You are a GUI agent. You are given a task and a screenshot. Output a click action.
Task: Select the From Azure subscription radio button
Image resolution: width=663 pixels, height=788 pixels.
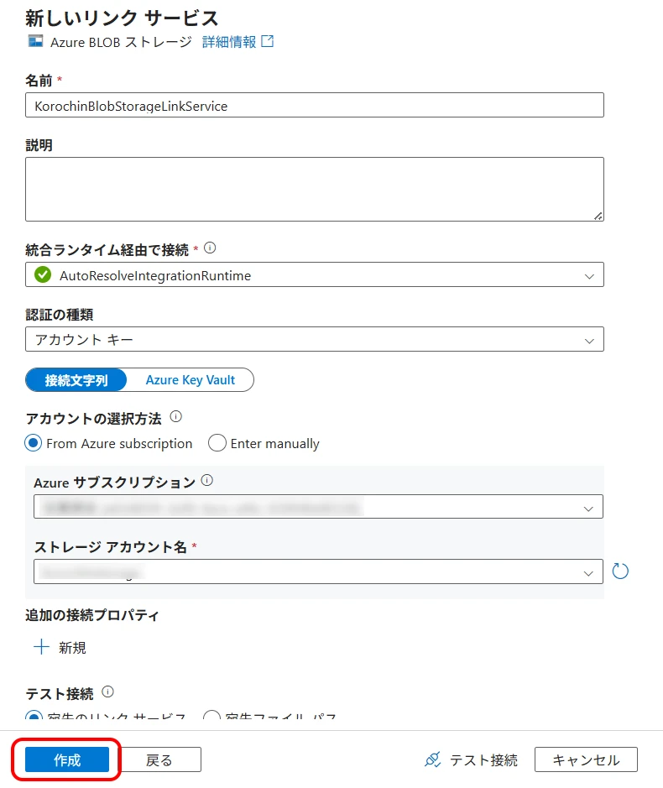34,443
